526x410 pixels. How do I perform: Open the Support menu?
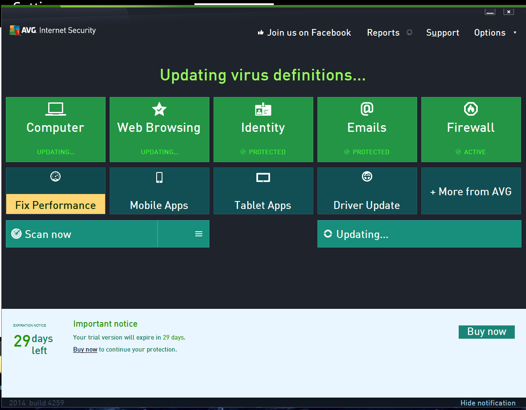(x=442, y=33)
